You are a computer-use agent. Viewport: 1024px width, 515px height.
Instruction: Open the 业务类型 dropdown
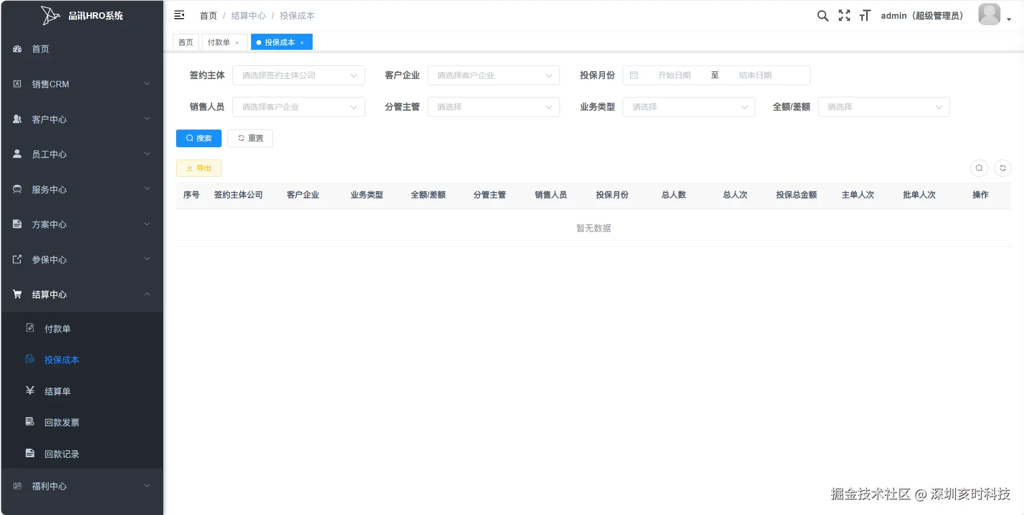pyautogui.click(x=689, y=107)
